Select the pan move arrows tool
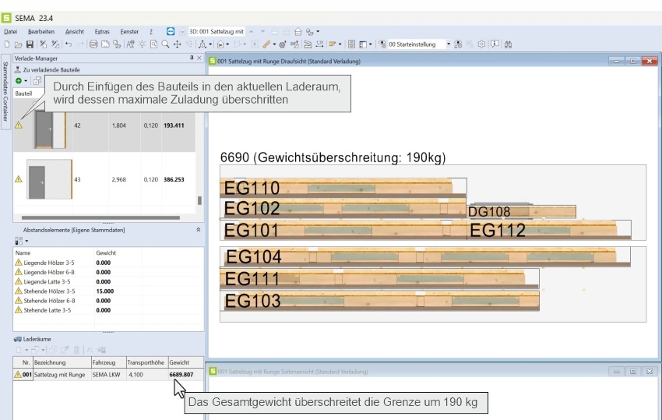The height and width of the screenshot is (420, 662). pos(178,44)
